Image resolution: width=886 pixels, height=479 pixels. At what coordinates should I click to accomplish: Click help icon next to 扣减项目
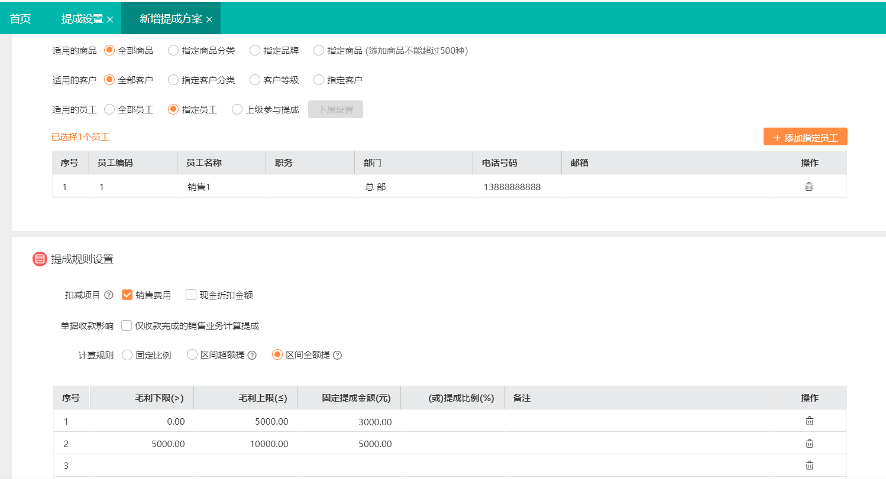(x=108, y=295)
